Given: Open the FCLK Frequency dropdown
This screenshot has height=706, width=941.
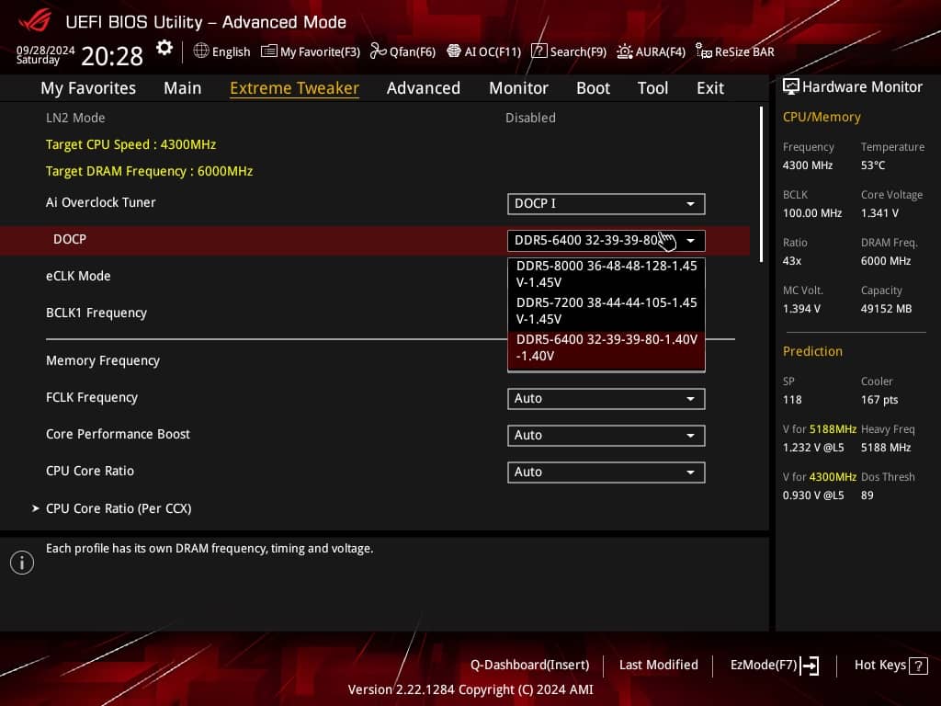Looking at the screenshot, I should 607,399.
